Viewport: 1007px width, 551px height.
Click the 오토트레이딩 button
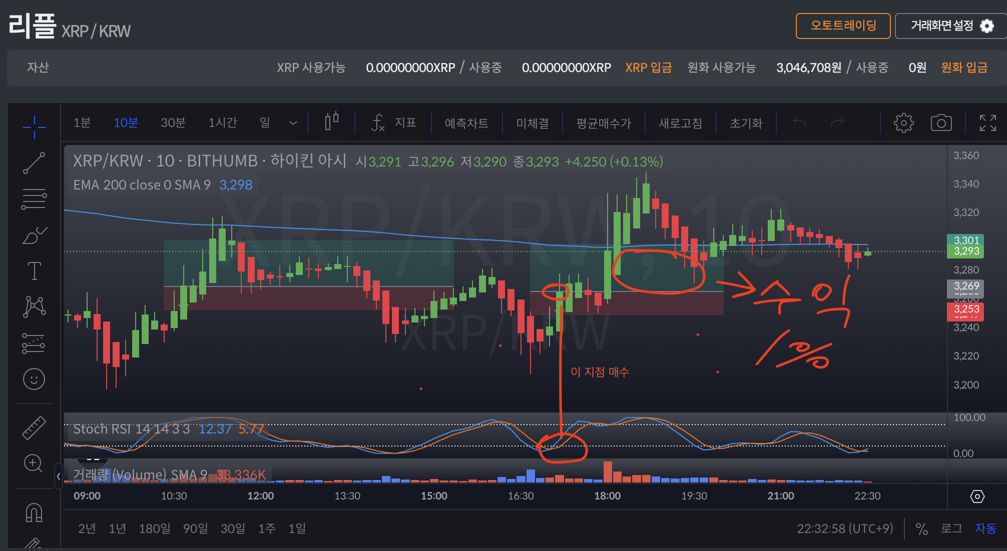coord(843,25)
